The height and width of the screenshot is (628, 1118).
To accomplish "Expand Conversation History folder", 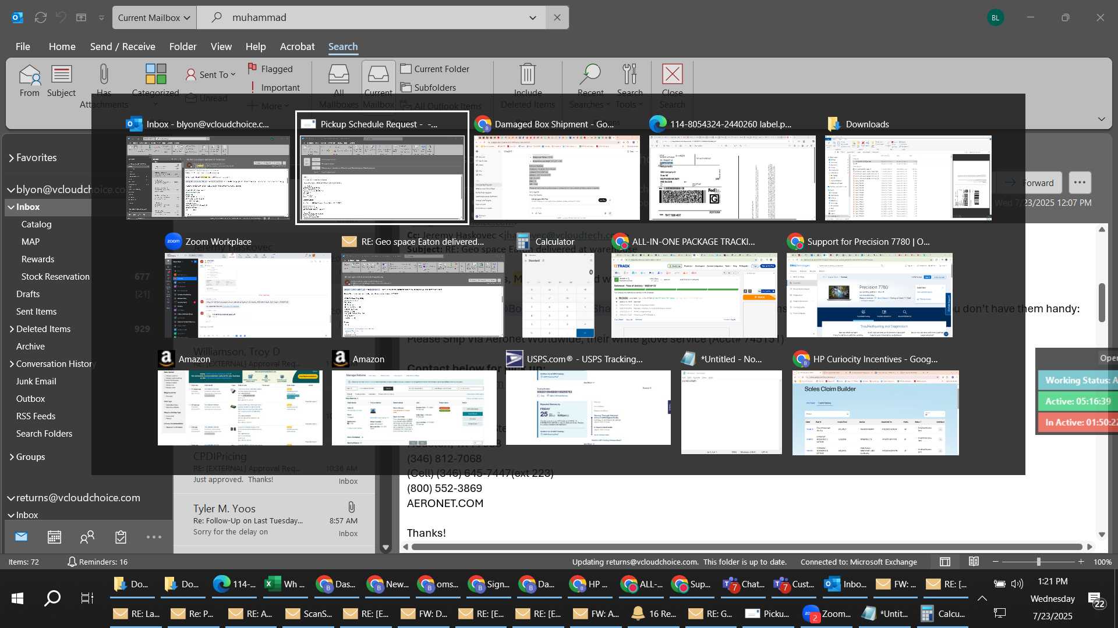I will (11, 364).
